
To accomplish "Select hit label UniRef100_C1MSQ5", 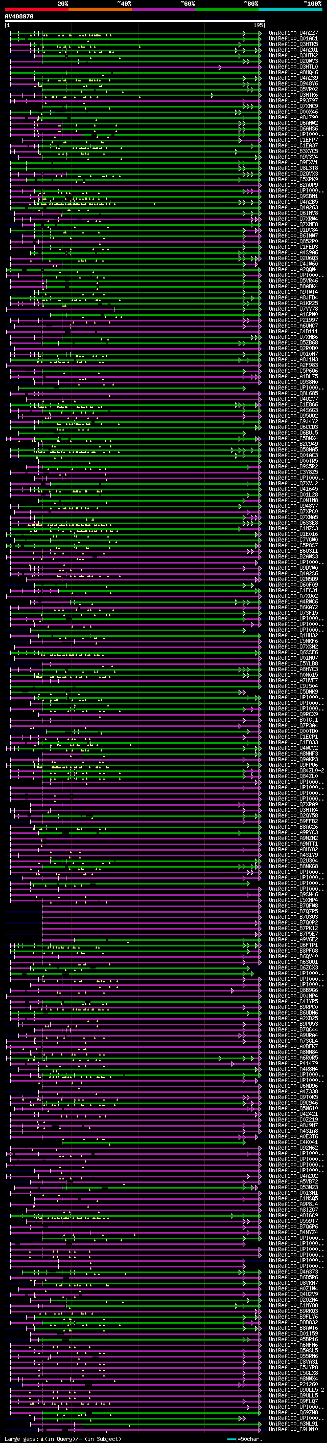I will (293, 1198).
